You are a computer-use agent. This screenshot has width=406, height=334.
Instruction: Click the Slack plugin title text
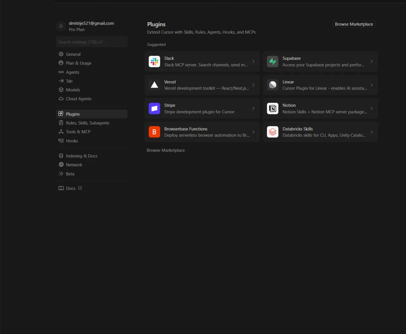(x=169, y=58)
